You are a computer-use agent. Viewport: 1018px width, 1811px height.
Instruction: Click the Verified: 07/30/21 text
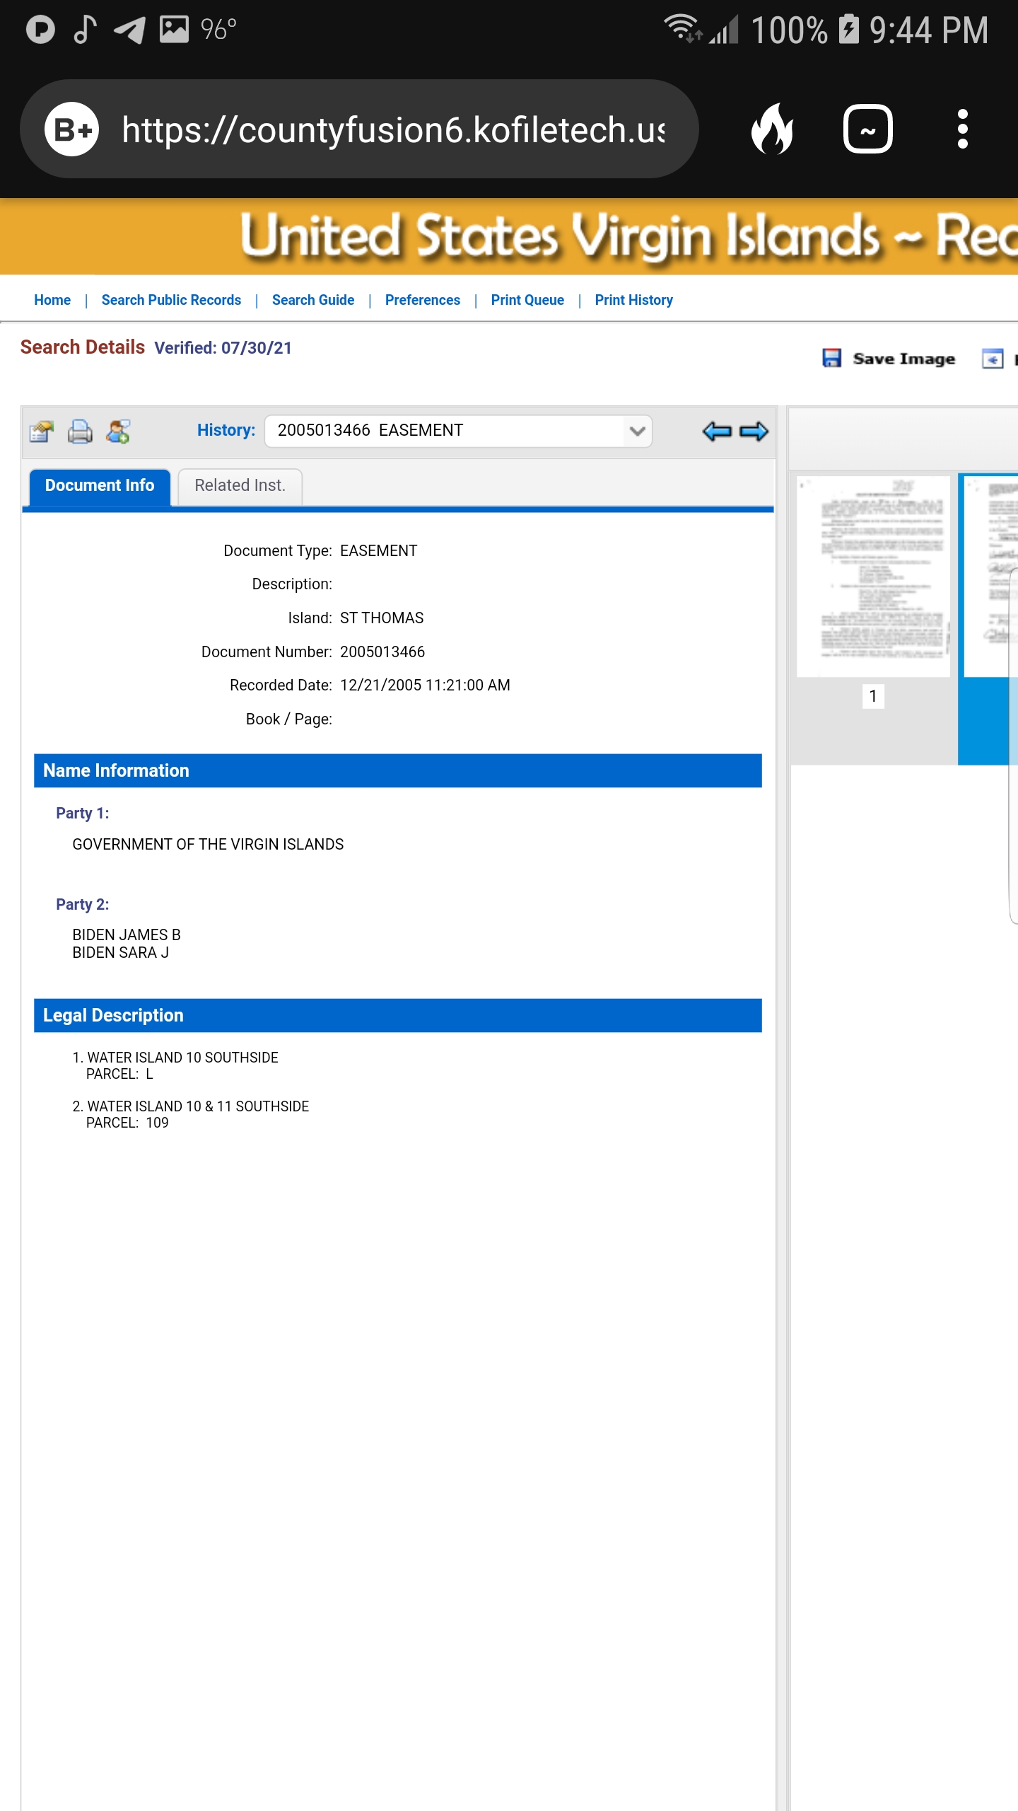[223, 348]
